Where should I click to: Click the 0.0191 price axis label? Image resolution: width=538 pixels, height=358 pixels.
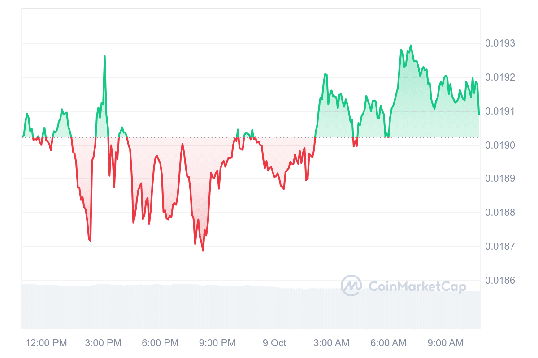click(x=500, y=111)
